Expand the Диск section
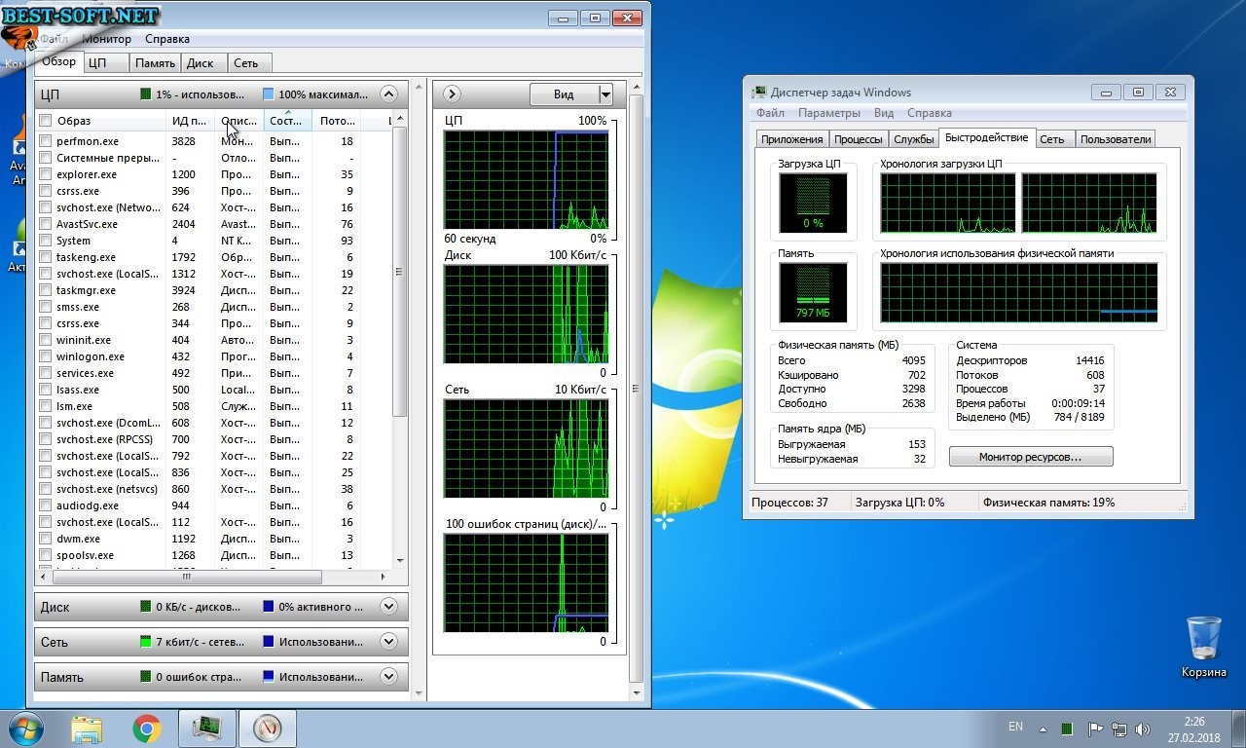This screenshot has height=748, width=1246. pyautogui.click(x=388, y=607)
